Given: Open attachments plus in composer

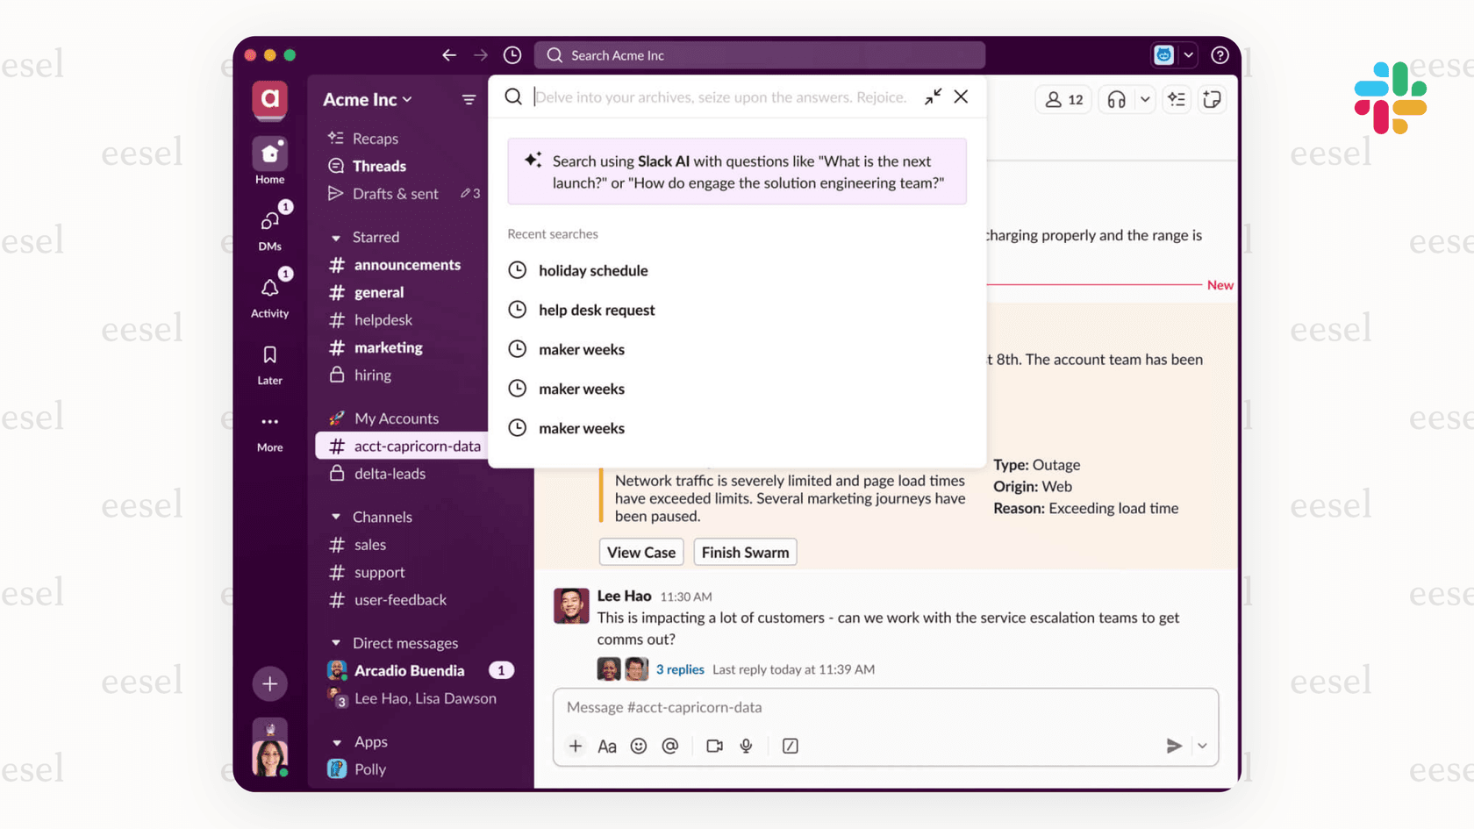Looking at the screenshot, I should point(576,746).
